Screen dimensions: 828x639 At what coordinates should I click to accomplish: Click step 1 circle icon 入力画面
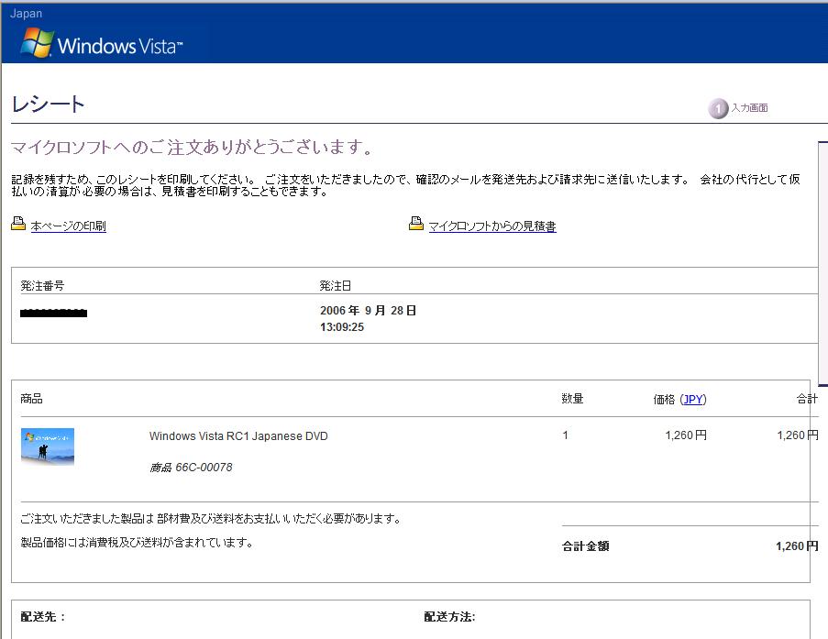pyautogui.click(x=718, y=109)
